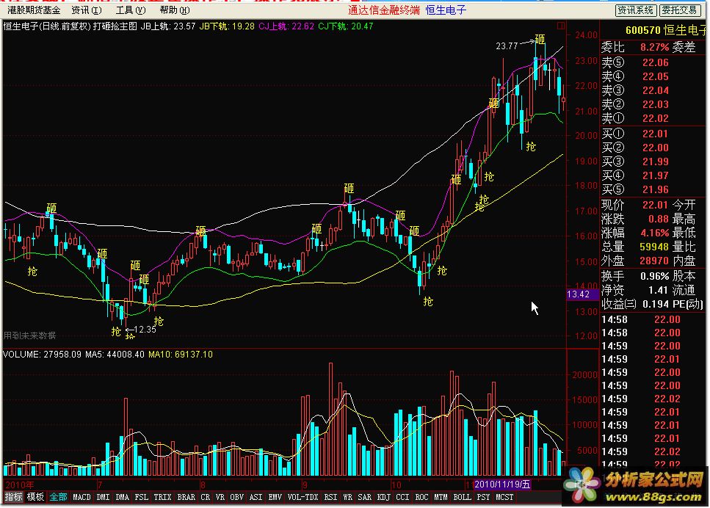
Task: Click the 涨幅 value 4.16%
Action: tap(654, 233)
